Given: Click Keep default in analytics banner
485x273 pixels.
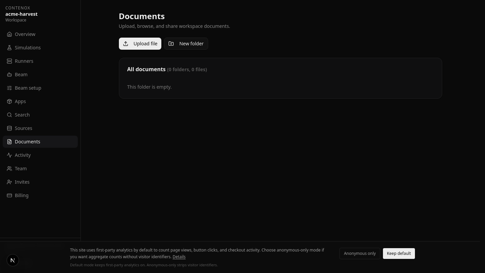Looking at the screenshot, I should [399, 254].
